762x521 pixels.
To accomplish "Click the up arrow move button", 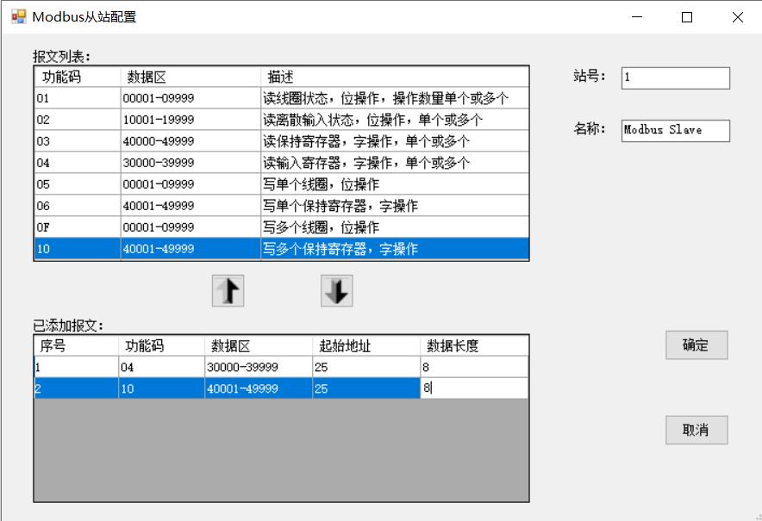I will [228, 291].
